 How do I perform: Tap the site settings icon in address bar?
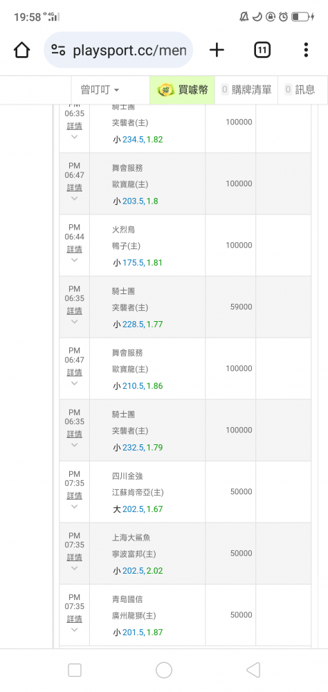(58, 50)
